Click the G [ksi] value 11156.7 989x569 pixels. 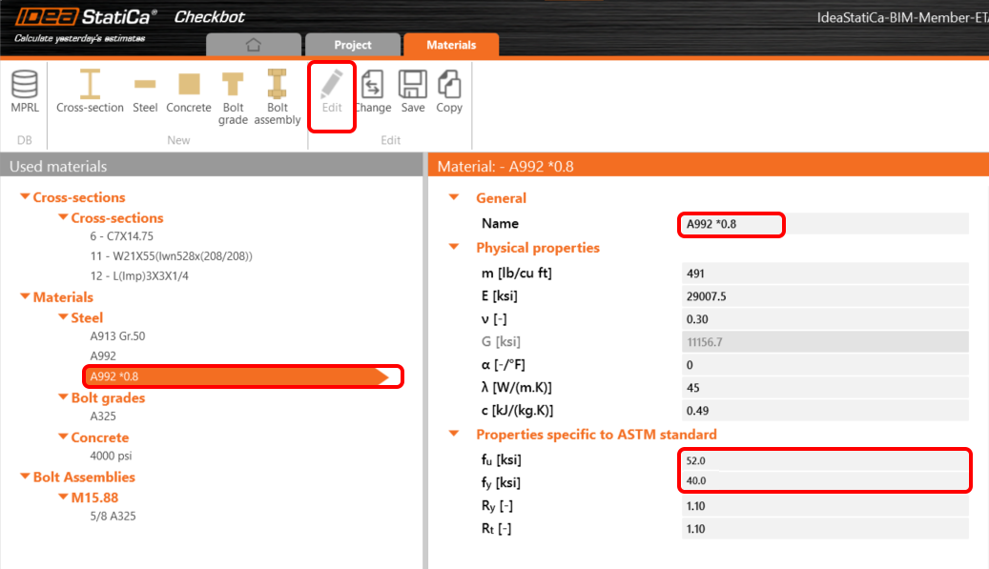click(825, 341)
